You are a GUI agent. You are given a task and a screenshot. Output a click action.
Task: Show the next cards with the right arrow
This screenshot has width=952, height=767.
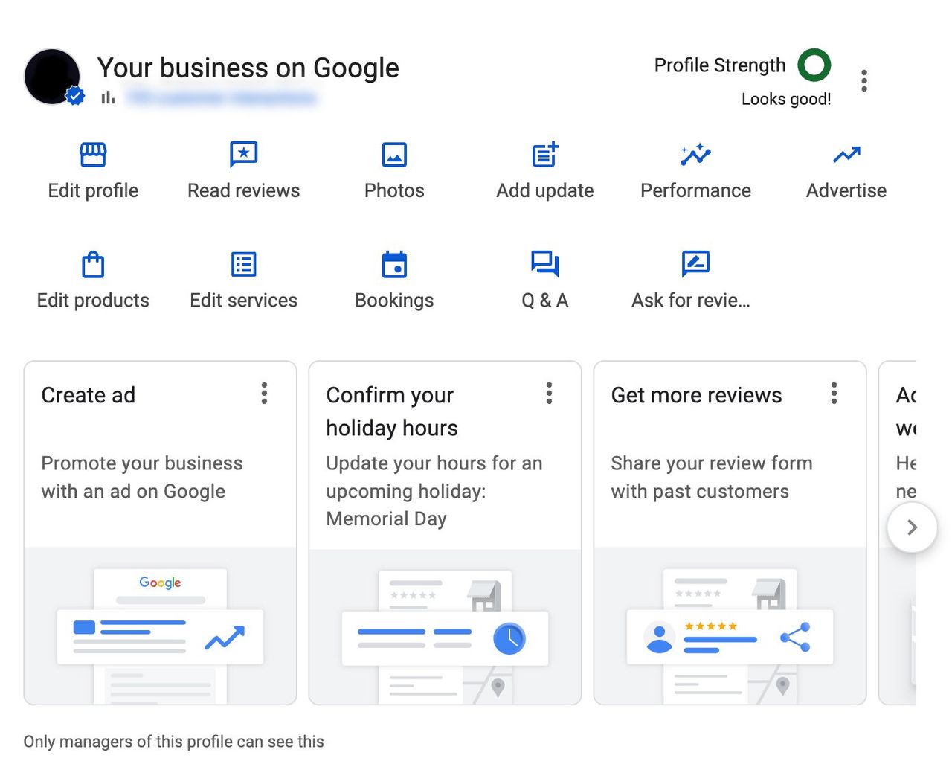click(x=912, y=527)
